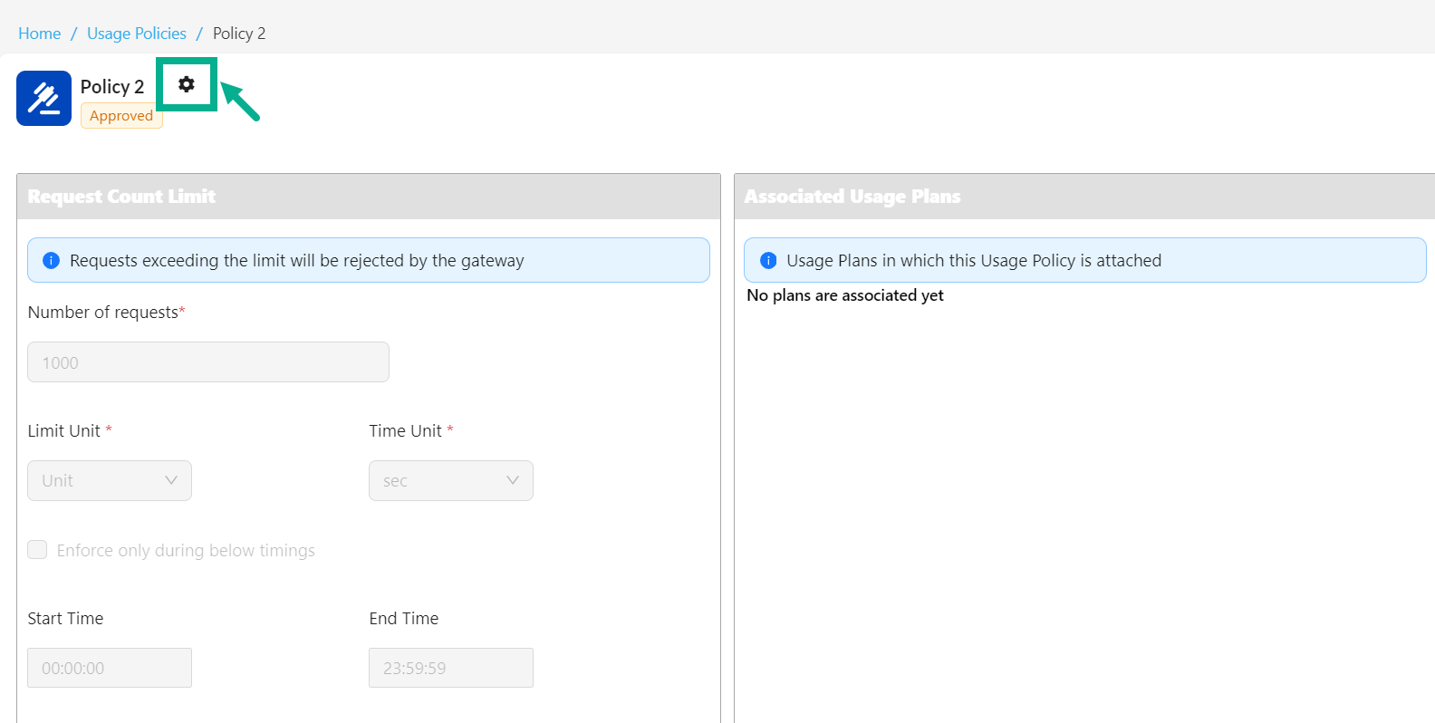Navigate to Usage Policies breadcrumb link

[x=137, y=34]
